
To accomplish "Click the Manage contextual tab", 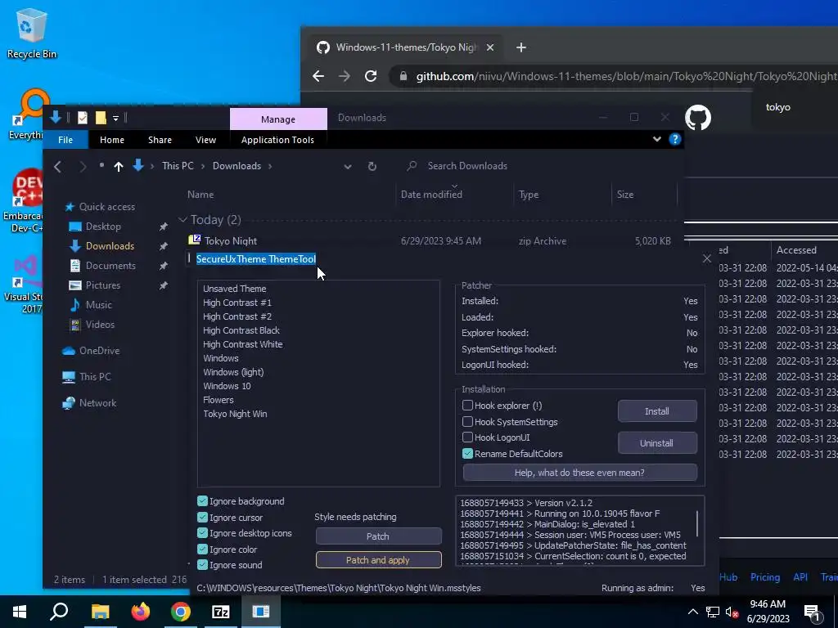I will point(278,119).
